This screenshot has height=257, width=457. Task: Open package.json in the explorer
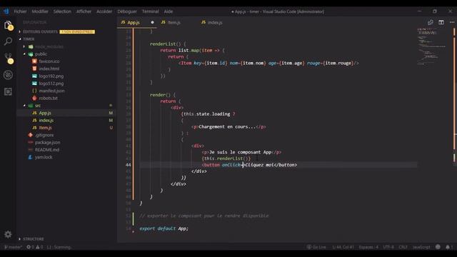(x=48, y=143)
